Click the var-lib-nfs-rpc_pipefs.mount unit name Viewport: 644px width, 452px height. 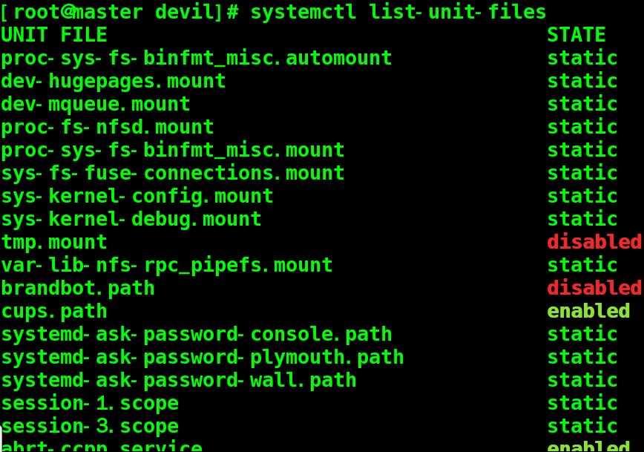coord(167,265)
